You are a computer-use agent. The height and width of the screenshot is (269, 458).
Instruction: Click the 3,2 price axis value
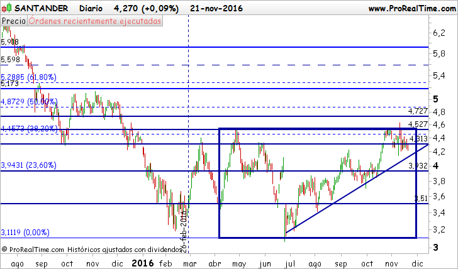coord(439,229)
